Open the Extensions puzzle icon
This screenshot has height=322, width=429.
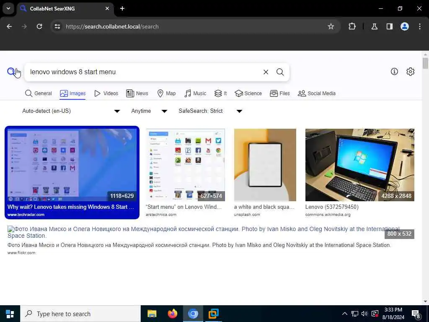[x=352, y=26]
